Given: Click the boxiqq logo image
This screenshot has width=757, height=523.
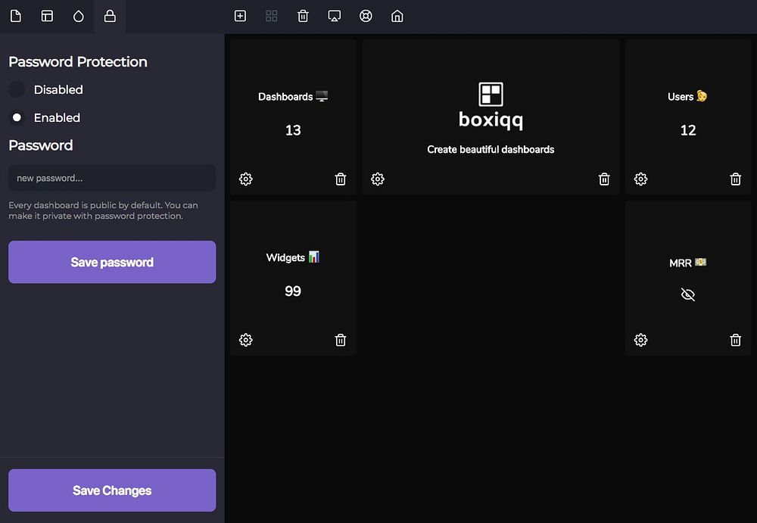Looking at the screenshot, I should pos(491,106).
